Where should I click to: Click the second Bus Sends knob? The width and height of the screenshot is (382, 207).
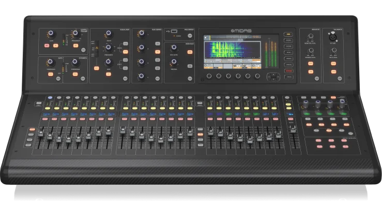coord(142,47)
